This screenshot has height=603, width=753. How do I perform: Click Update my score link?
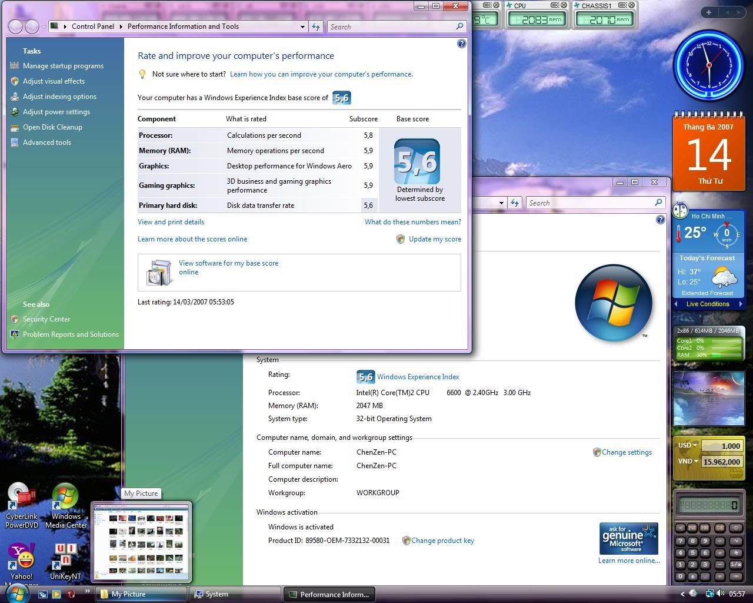(435, 239)
